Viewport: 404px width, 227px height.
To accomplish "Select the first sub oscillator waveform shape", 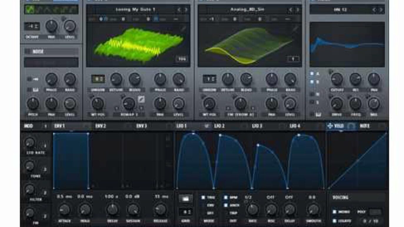I will tap(29, 10).
